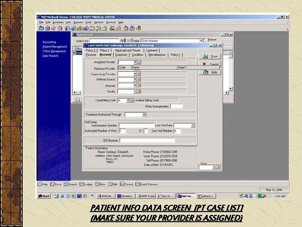The image size is (302, 227).
Task: Click Search for field in Patient List
Action: tap(104, 41)
